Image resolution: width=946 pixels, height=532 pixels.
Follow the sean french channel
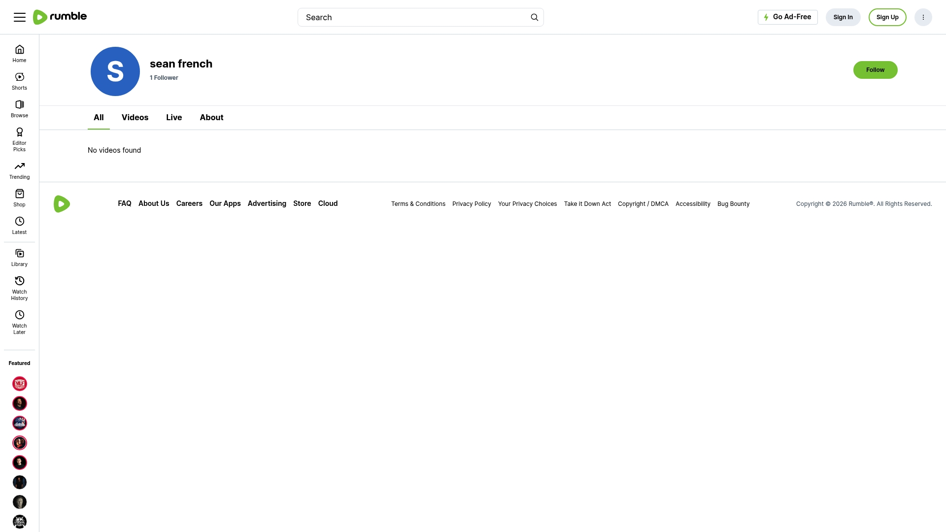pyautogui.click(x=876, y=70)
